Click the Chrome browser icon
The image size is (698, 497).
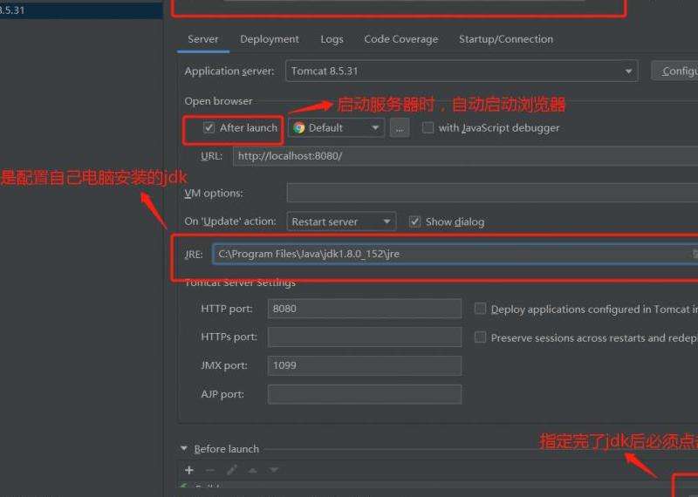[x=299, y=128]
